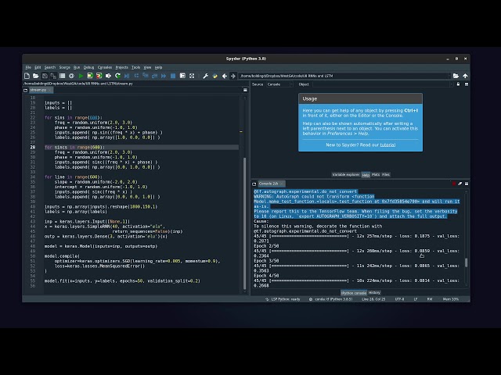Switch to Files tab
The height and width of the screenshot is (375, 501).
pos(386,175)
